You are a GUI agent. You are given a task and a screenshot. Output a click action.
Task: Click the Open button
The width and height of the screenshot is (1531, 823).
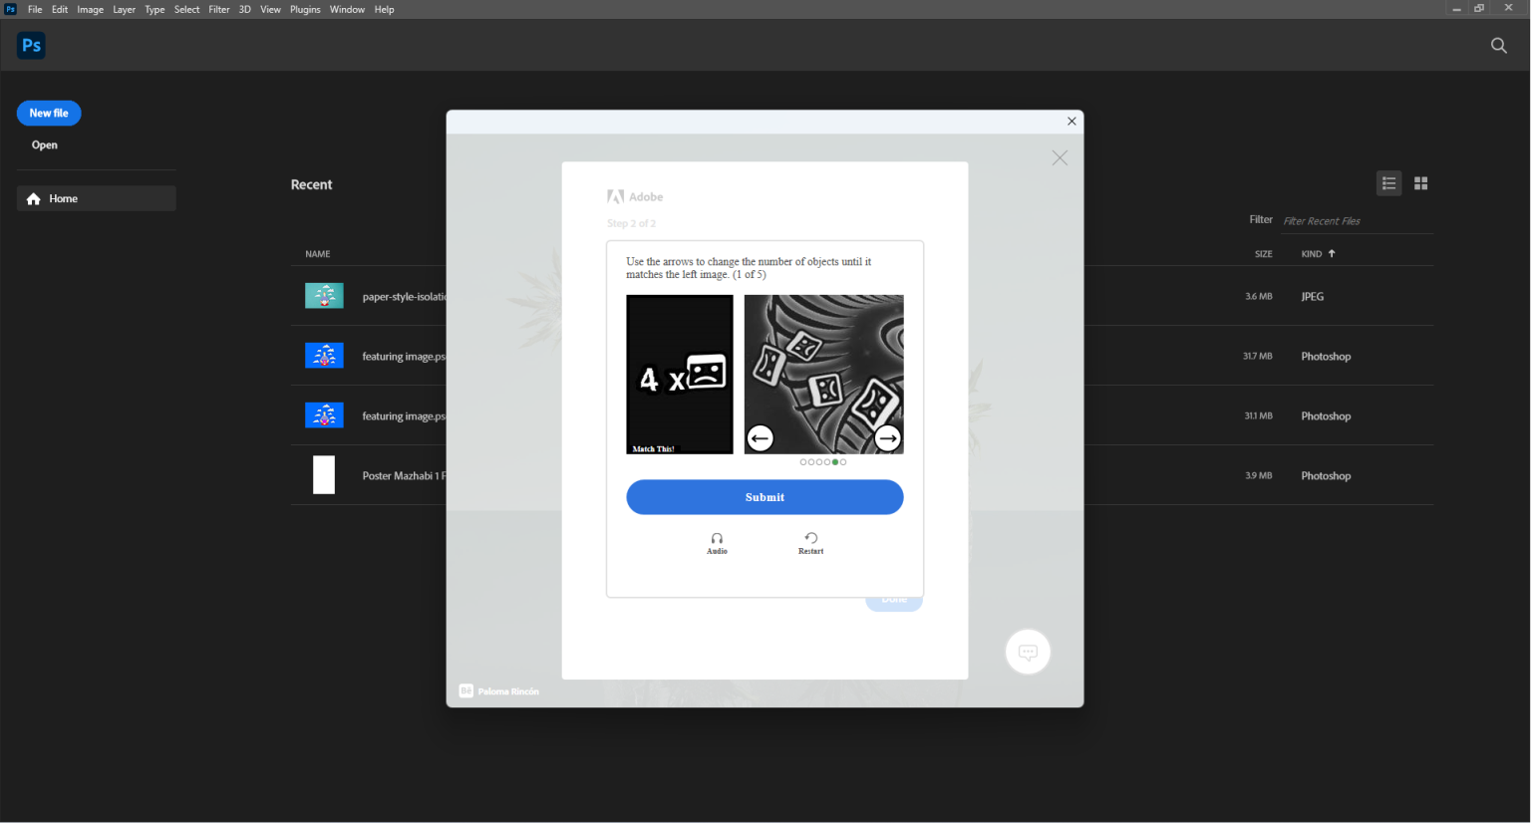(45, 145)
